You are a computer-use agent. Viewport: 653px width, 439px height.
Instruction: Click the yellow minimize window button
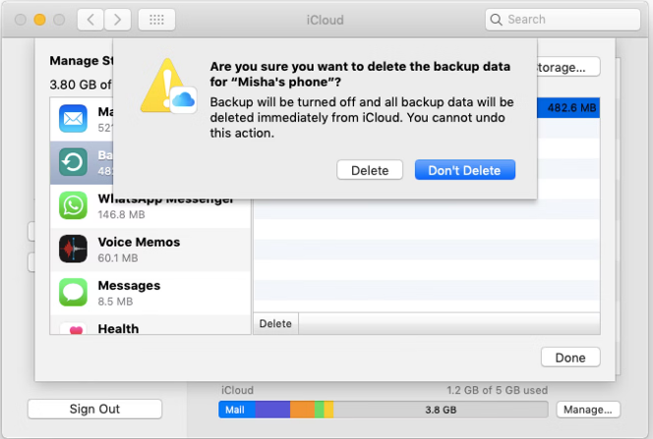39,20
